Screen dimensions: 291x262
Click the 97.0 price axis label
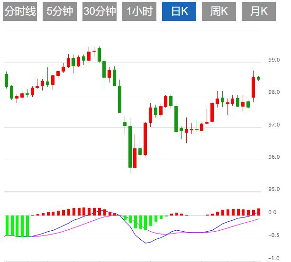point(273,125)
